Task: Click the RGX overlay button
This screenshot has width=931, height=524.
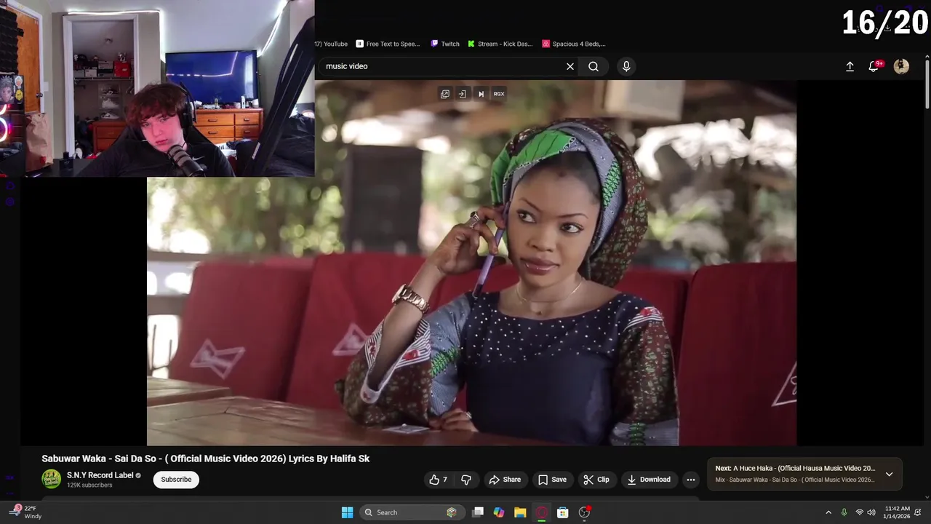Action: pyautogui.click(x=499, y=94)
